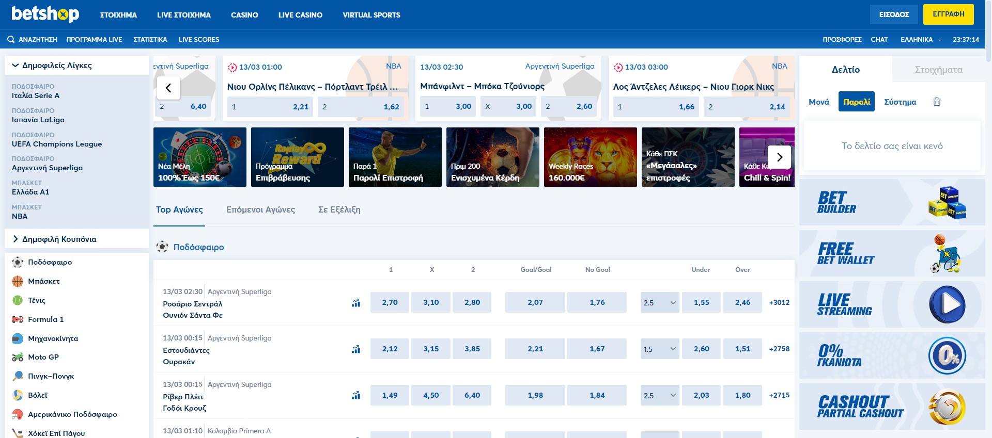
Task: Click the ΕΓΓΡΑΦΗ register button
Action: (949, 14)
